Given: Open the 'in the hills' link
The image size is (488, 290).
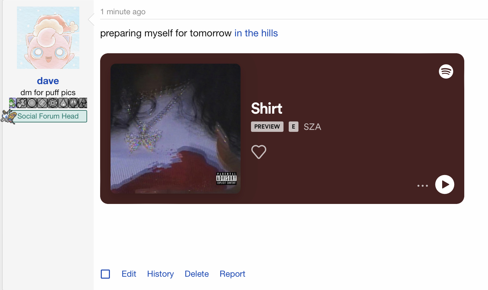Looking at the screenshot, I should (256, 33).
